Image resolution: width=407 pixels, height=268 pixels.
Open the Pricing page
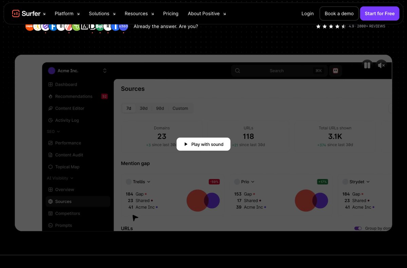(x=171, y=14)
